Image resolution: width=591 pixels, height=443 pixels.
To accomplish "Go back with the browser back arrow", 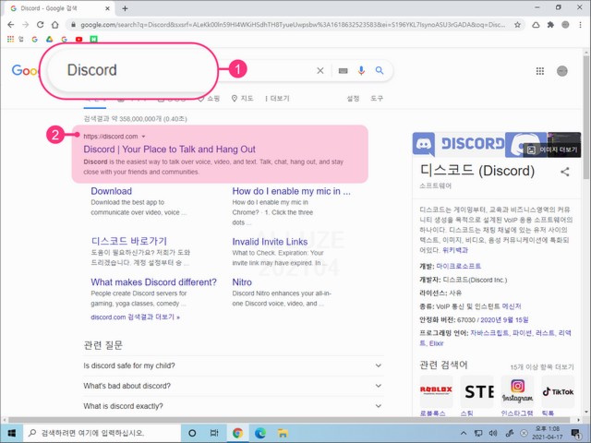I will tap(10, 25).
